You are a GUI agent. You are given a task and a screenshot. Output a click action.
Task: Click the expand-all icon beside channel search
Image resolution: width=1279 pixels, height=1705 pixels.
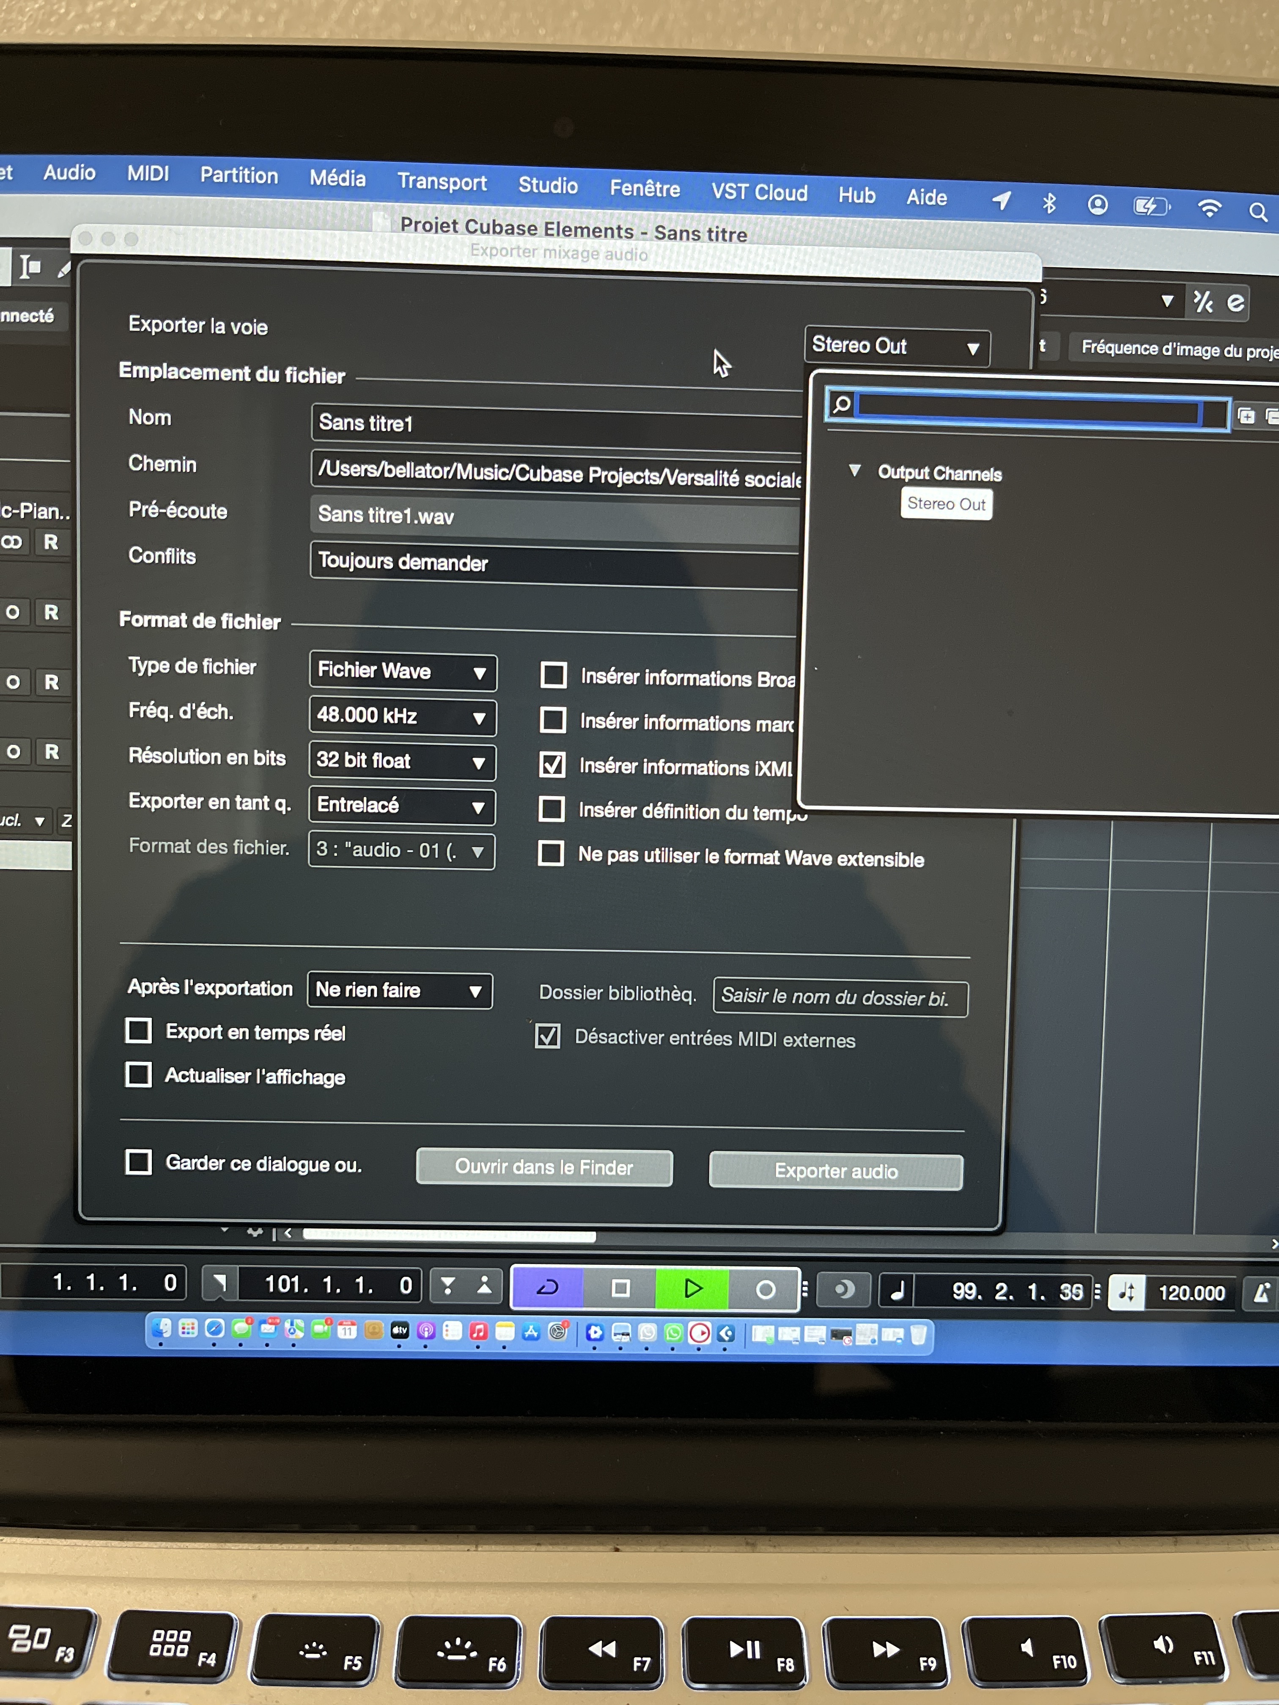coord(1246,416)
